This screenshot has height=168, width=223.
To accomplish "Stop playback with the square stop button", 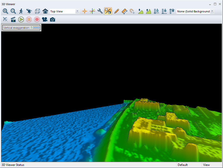I will pos(29,19).
